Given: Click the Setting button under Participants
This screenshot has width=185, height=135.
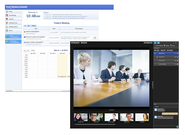Looking at the screenshot, I should [x=170, y=51].
